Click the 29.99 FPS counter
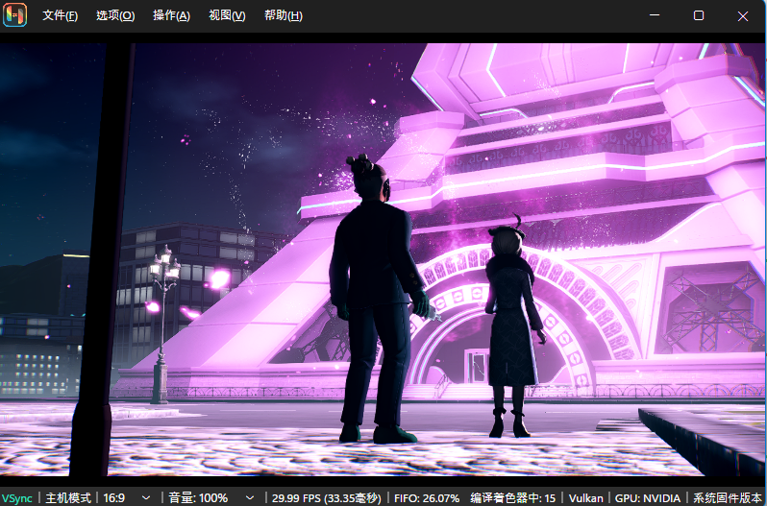Viewport: 767px width, 506px height. tap(326, 497)
